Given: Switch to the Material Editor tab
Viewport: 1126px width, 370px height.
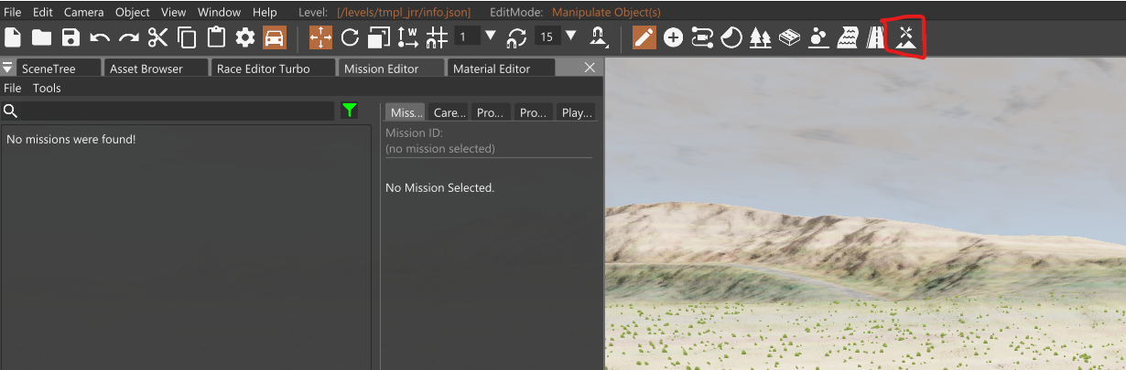Looking at the screenshot, I should [x=500, y=69].
